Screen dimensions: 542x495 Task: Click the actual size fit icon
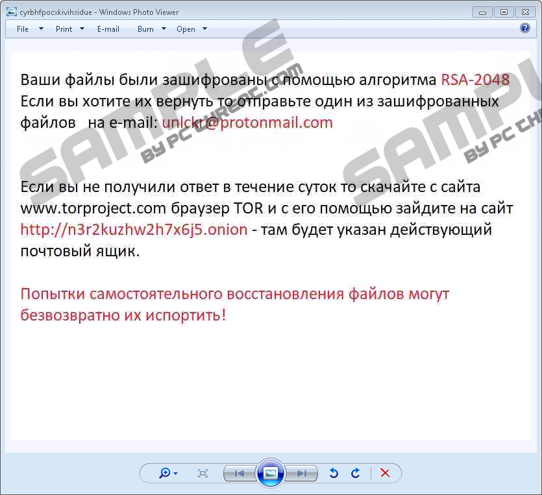pyautogui.click(x=203, y=474)
